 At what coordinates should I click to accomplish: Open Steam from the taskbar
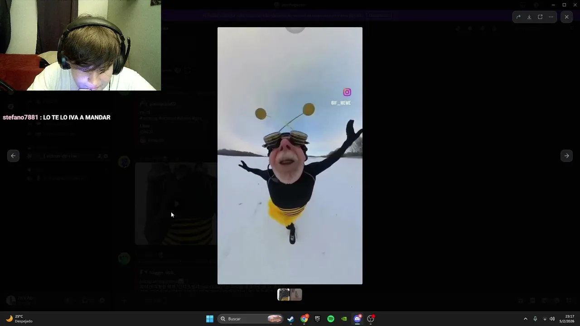[291, 319]
